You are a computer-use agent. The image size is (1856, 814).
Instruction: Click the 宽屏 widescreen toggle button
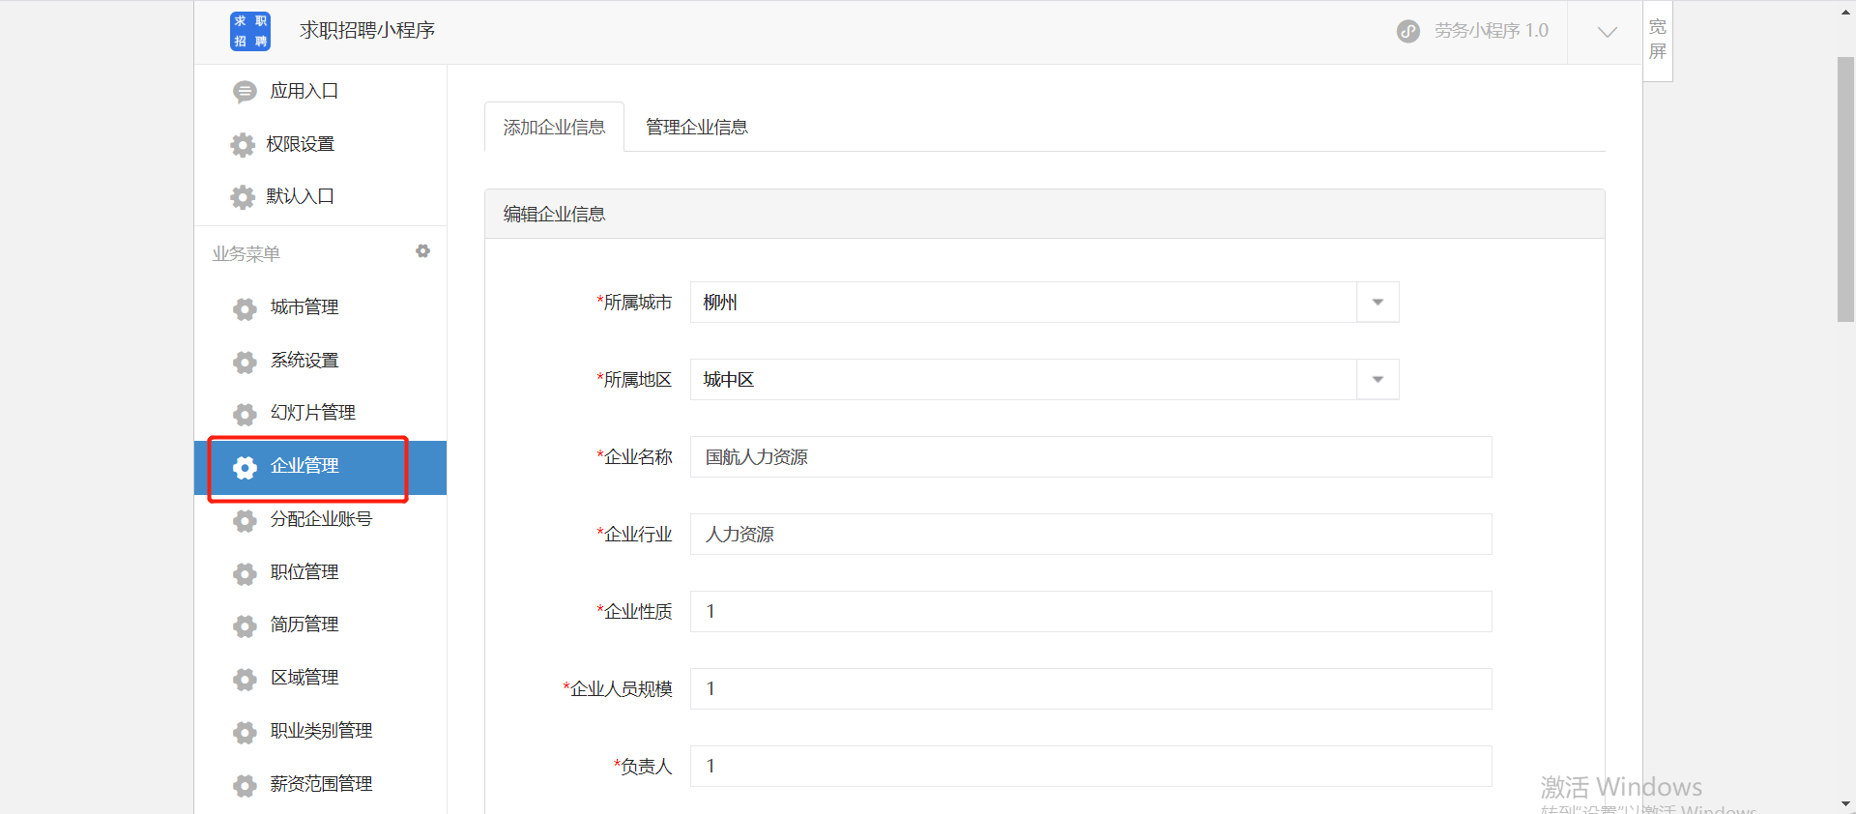[1658, 40]
